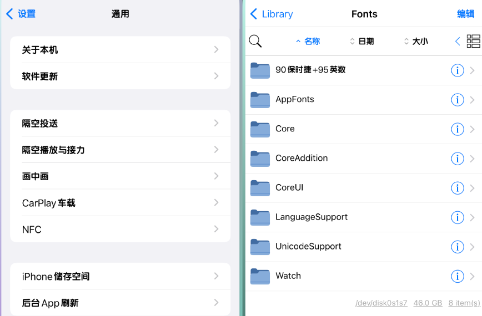Tap the 编辑 button
The width and height of the screenshot is (482, 316).
[465, 14]
